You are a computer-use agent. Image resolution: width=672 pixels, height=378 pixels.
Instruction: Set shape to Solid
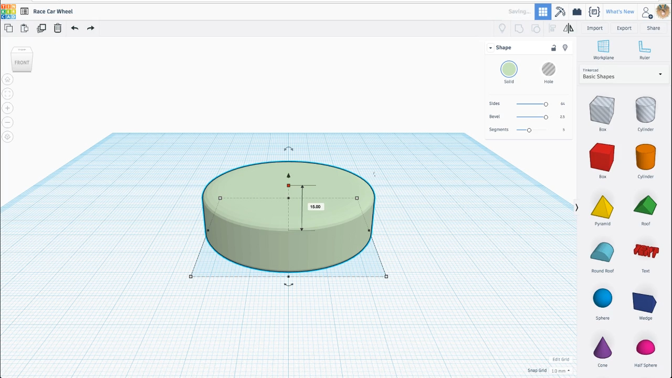[x=509, y=69]
